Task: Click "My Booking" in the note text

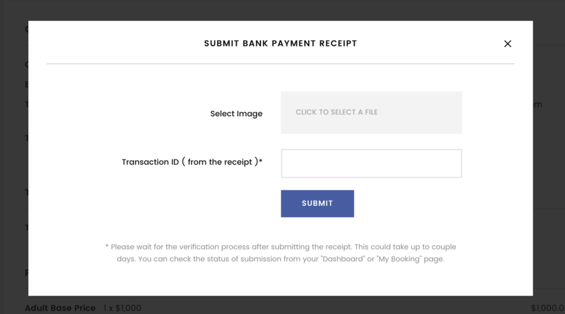Action: click(400, 259)
